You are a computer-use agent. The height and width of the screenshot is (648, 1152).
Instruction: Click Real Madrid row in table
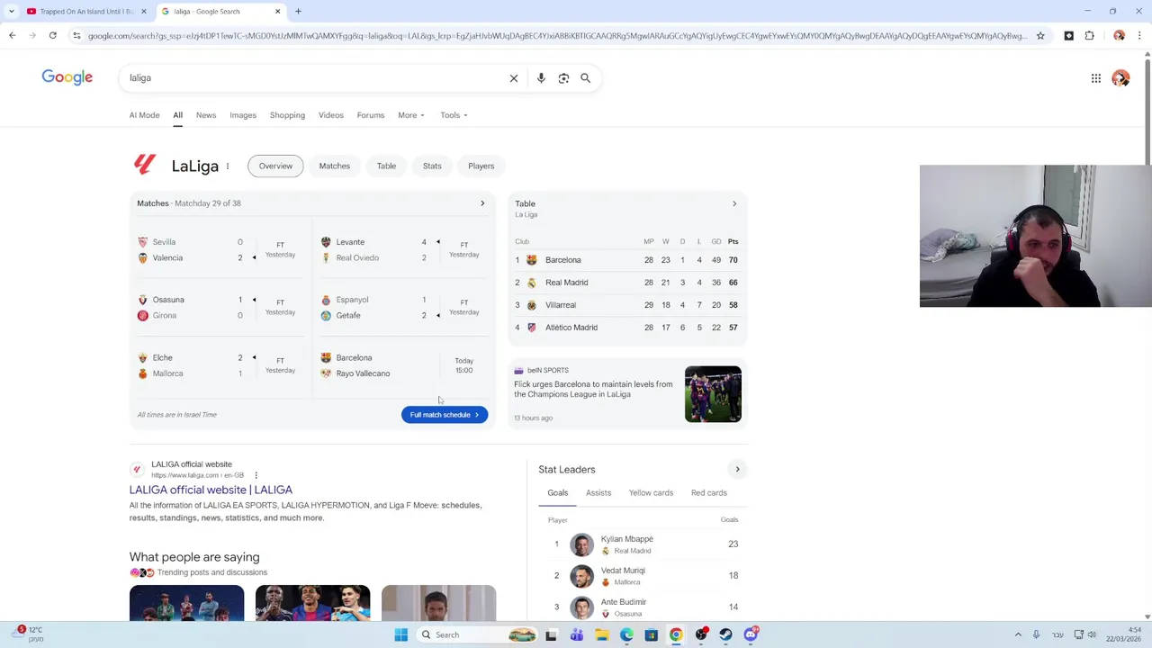[x=627, y=283]
